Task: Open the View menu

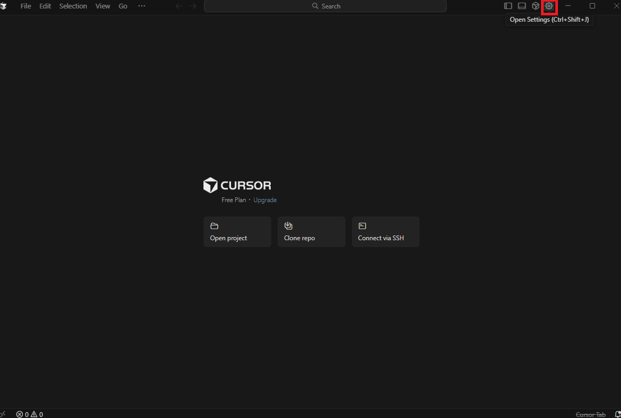Action: (103, 6)
